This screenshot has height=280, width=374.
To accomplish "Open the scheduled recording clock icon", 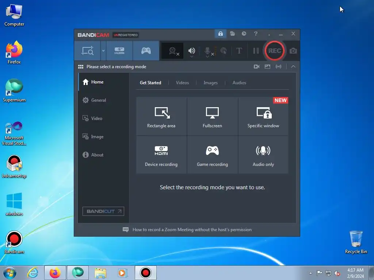I will click(x=244, y=34).
